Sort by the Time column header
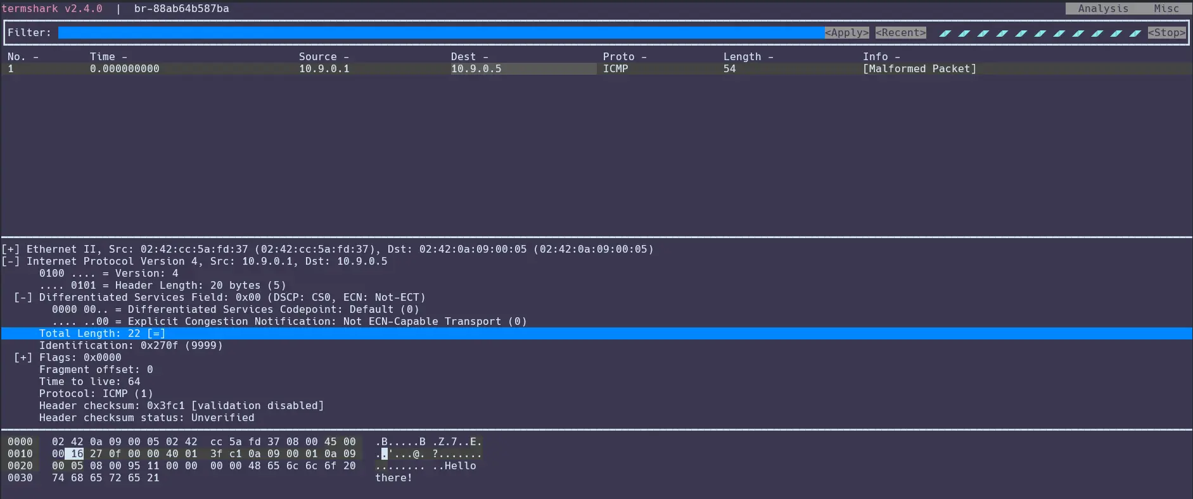 click(108, 57)
